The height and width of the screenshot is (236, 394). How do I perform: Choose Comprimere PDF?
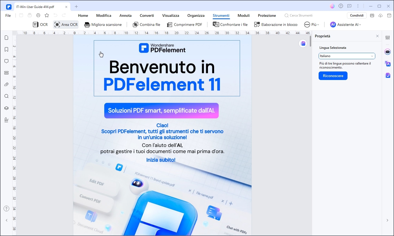pyautogui.click(x=184, y=25)
